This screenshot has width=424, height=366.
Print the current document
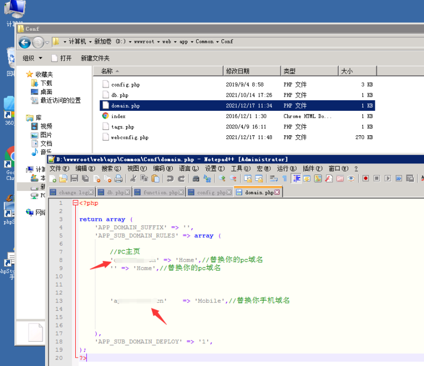[x=118, y=179]
